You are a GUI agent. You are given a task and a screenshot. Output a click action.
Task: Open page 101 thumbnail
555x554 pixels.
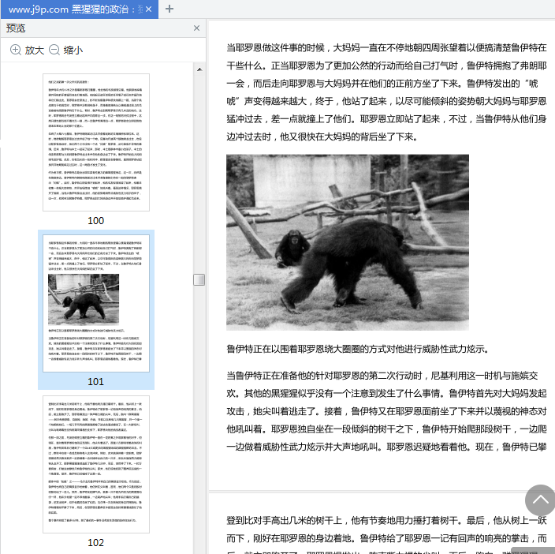[x=96, y=303]
